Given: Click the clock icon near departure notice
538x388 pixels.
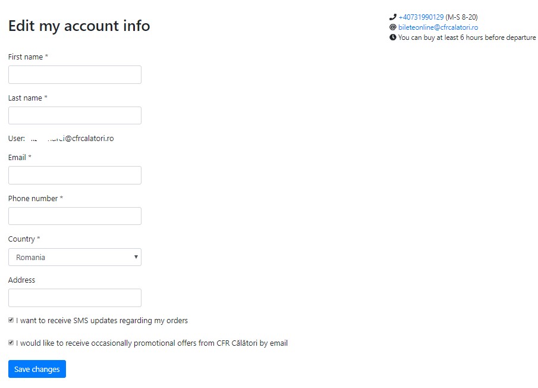Looking at the screenshot, I should coord(393,37).
